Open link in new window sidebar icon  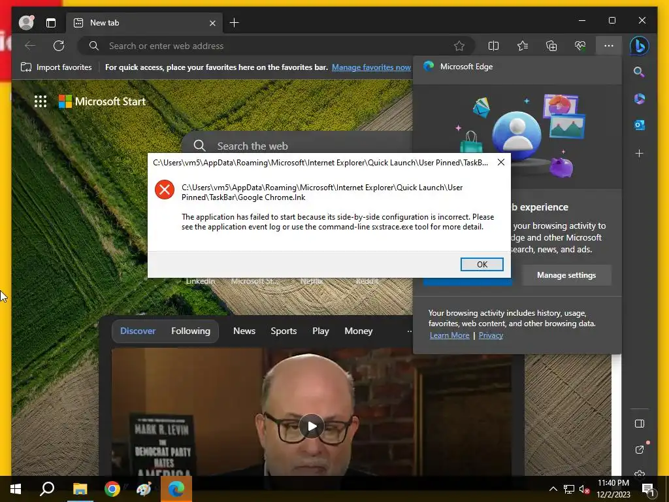click(639, 450)
